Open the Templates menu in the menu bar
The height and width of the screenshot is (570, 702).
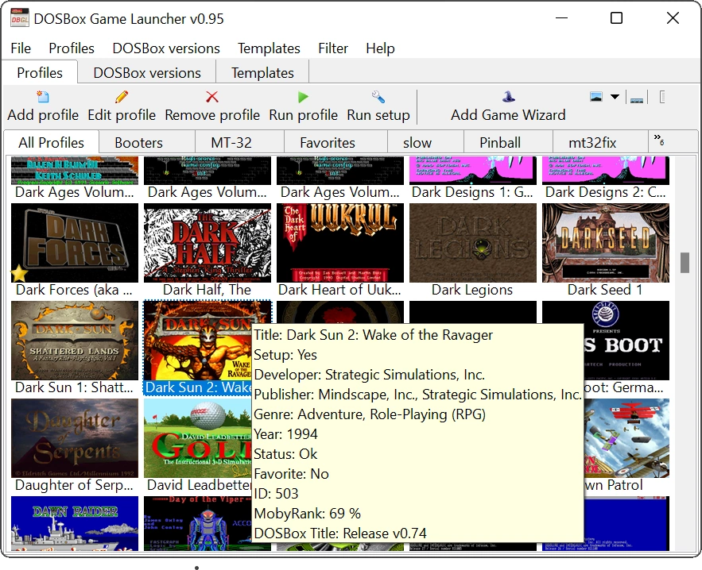(x=269, y=48)
